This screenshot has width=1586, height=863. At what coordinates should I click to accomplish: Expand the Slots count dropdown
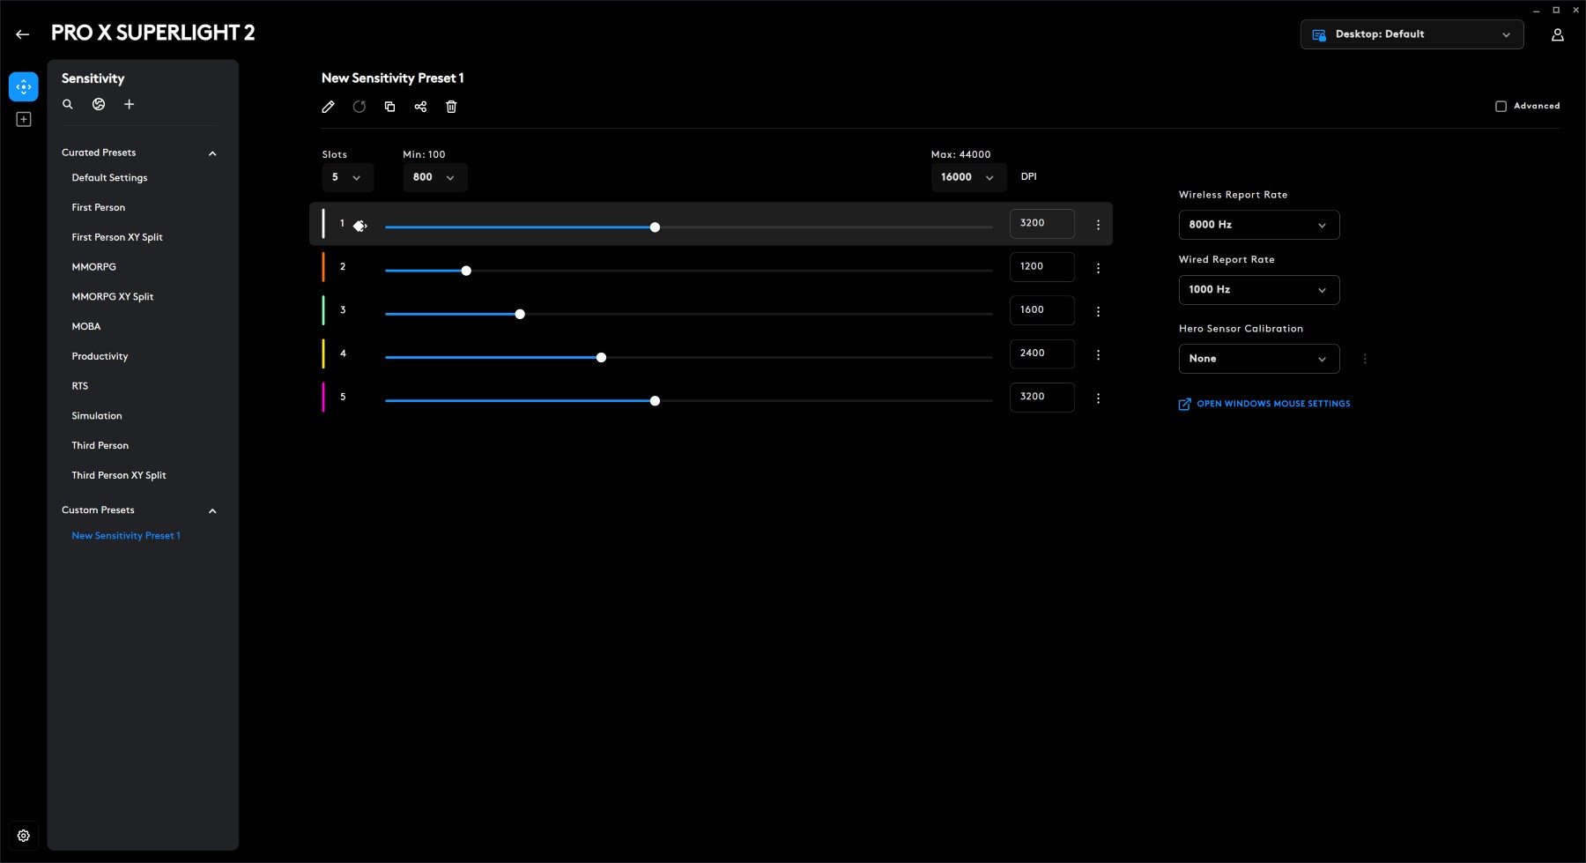pyautogui.click(x=347, y=177)
